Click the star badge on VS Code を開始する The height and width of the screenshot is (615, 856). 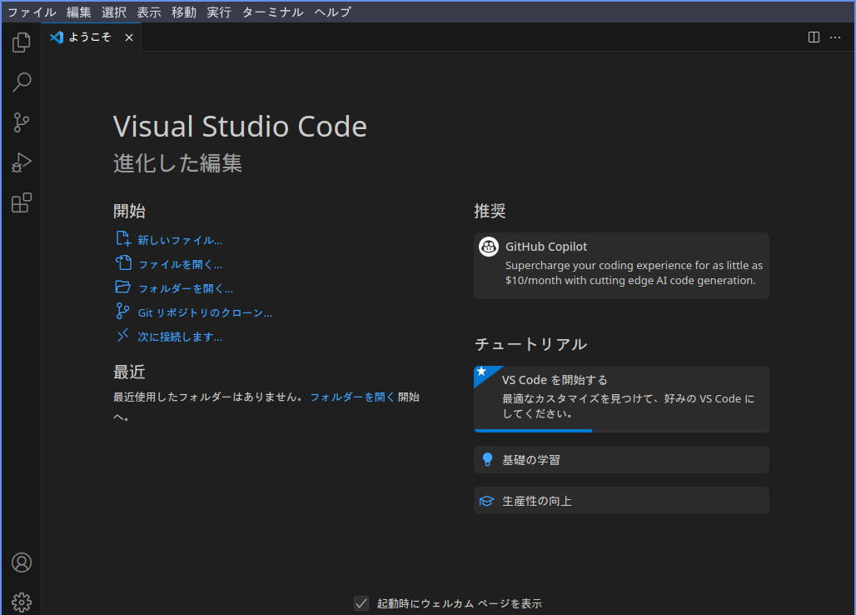pyautogui.click(x=481, y=372)
